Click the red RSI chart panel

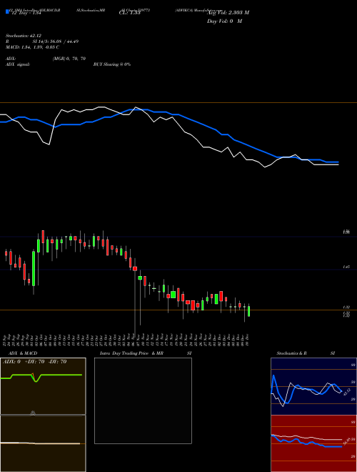pos(313,443)
